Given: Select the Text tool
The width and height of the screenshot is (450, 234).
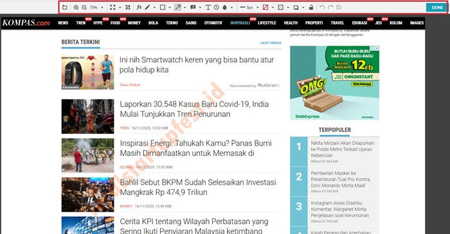Looking at the screenshot, I should (208, 8).
